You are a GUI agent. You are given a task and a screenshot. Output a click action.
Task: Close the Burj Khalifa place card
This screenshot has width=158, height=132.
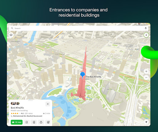pos(48,104)
